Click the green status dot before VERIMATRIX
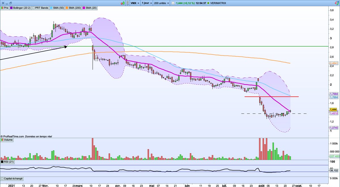This screenshot has height=187, width=340. pos(208,3)
